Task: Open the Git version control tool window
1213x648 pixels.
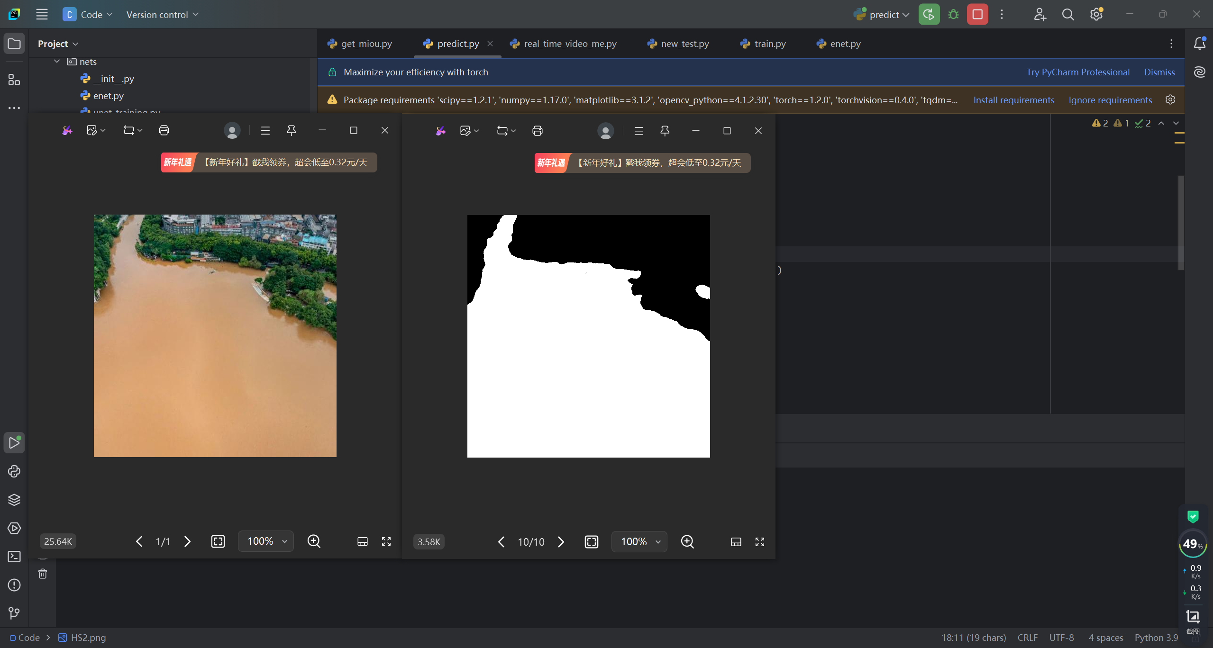Action: click(14, 613)
